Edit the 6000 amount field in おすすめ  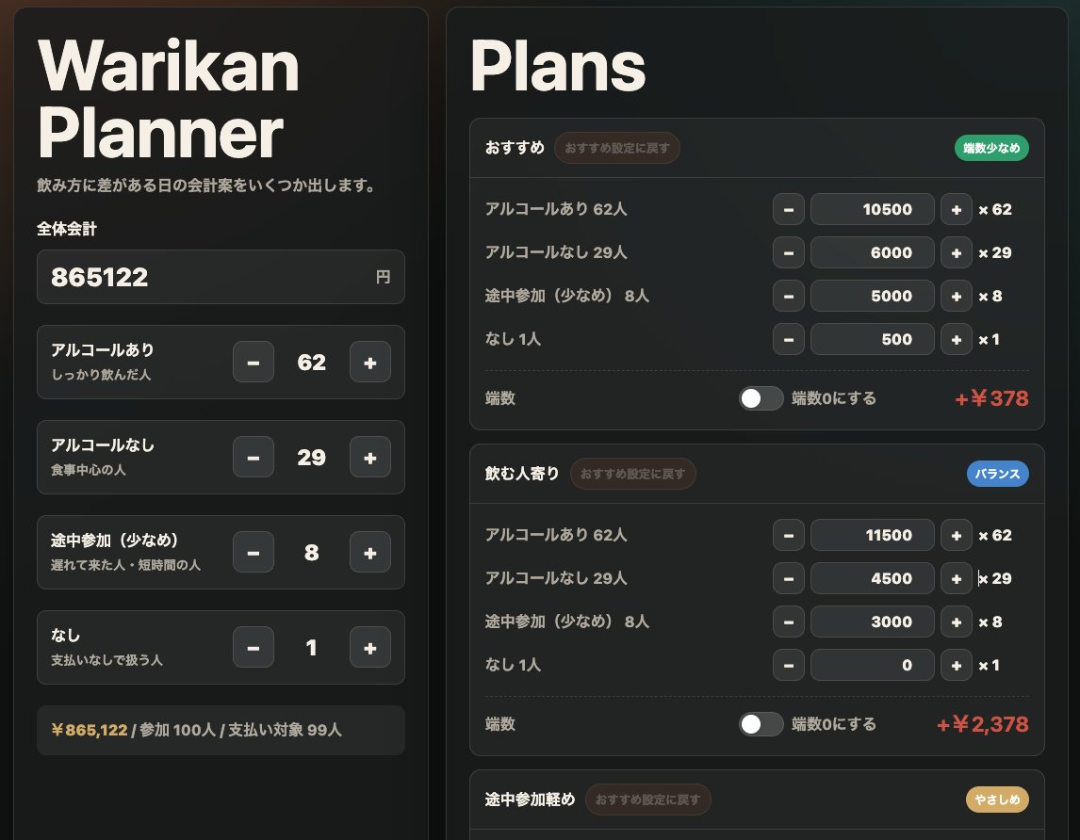[x=873, y=252]
